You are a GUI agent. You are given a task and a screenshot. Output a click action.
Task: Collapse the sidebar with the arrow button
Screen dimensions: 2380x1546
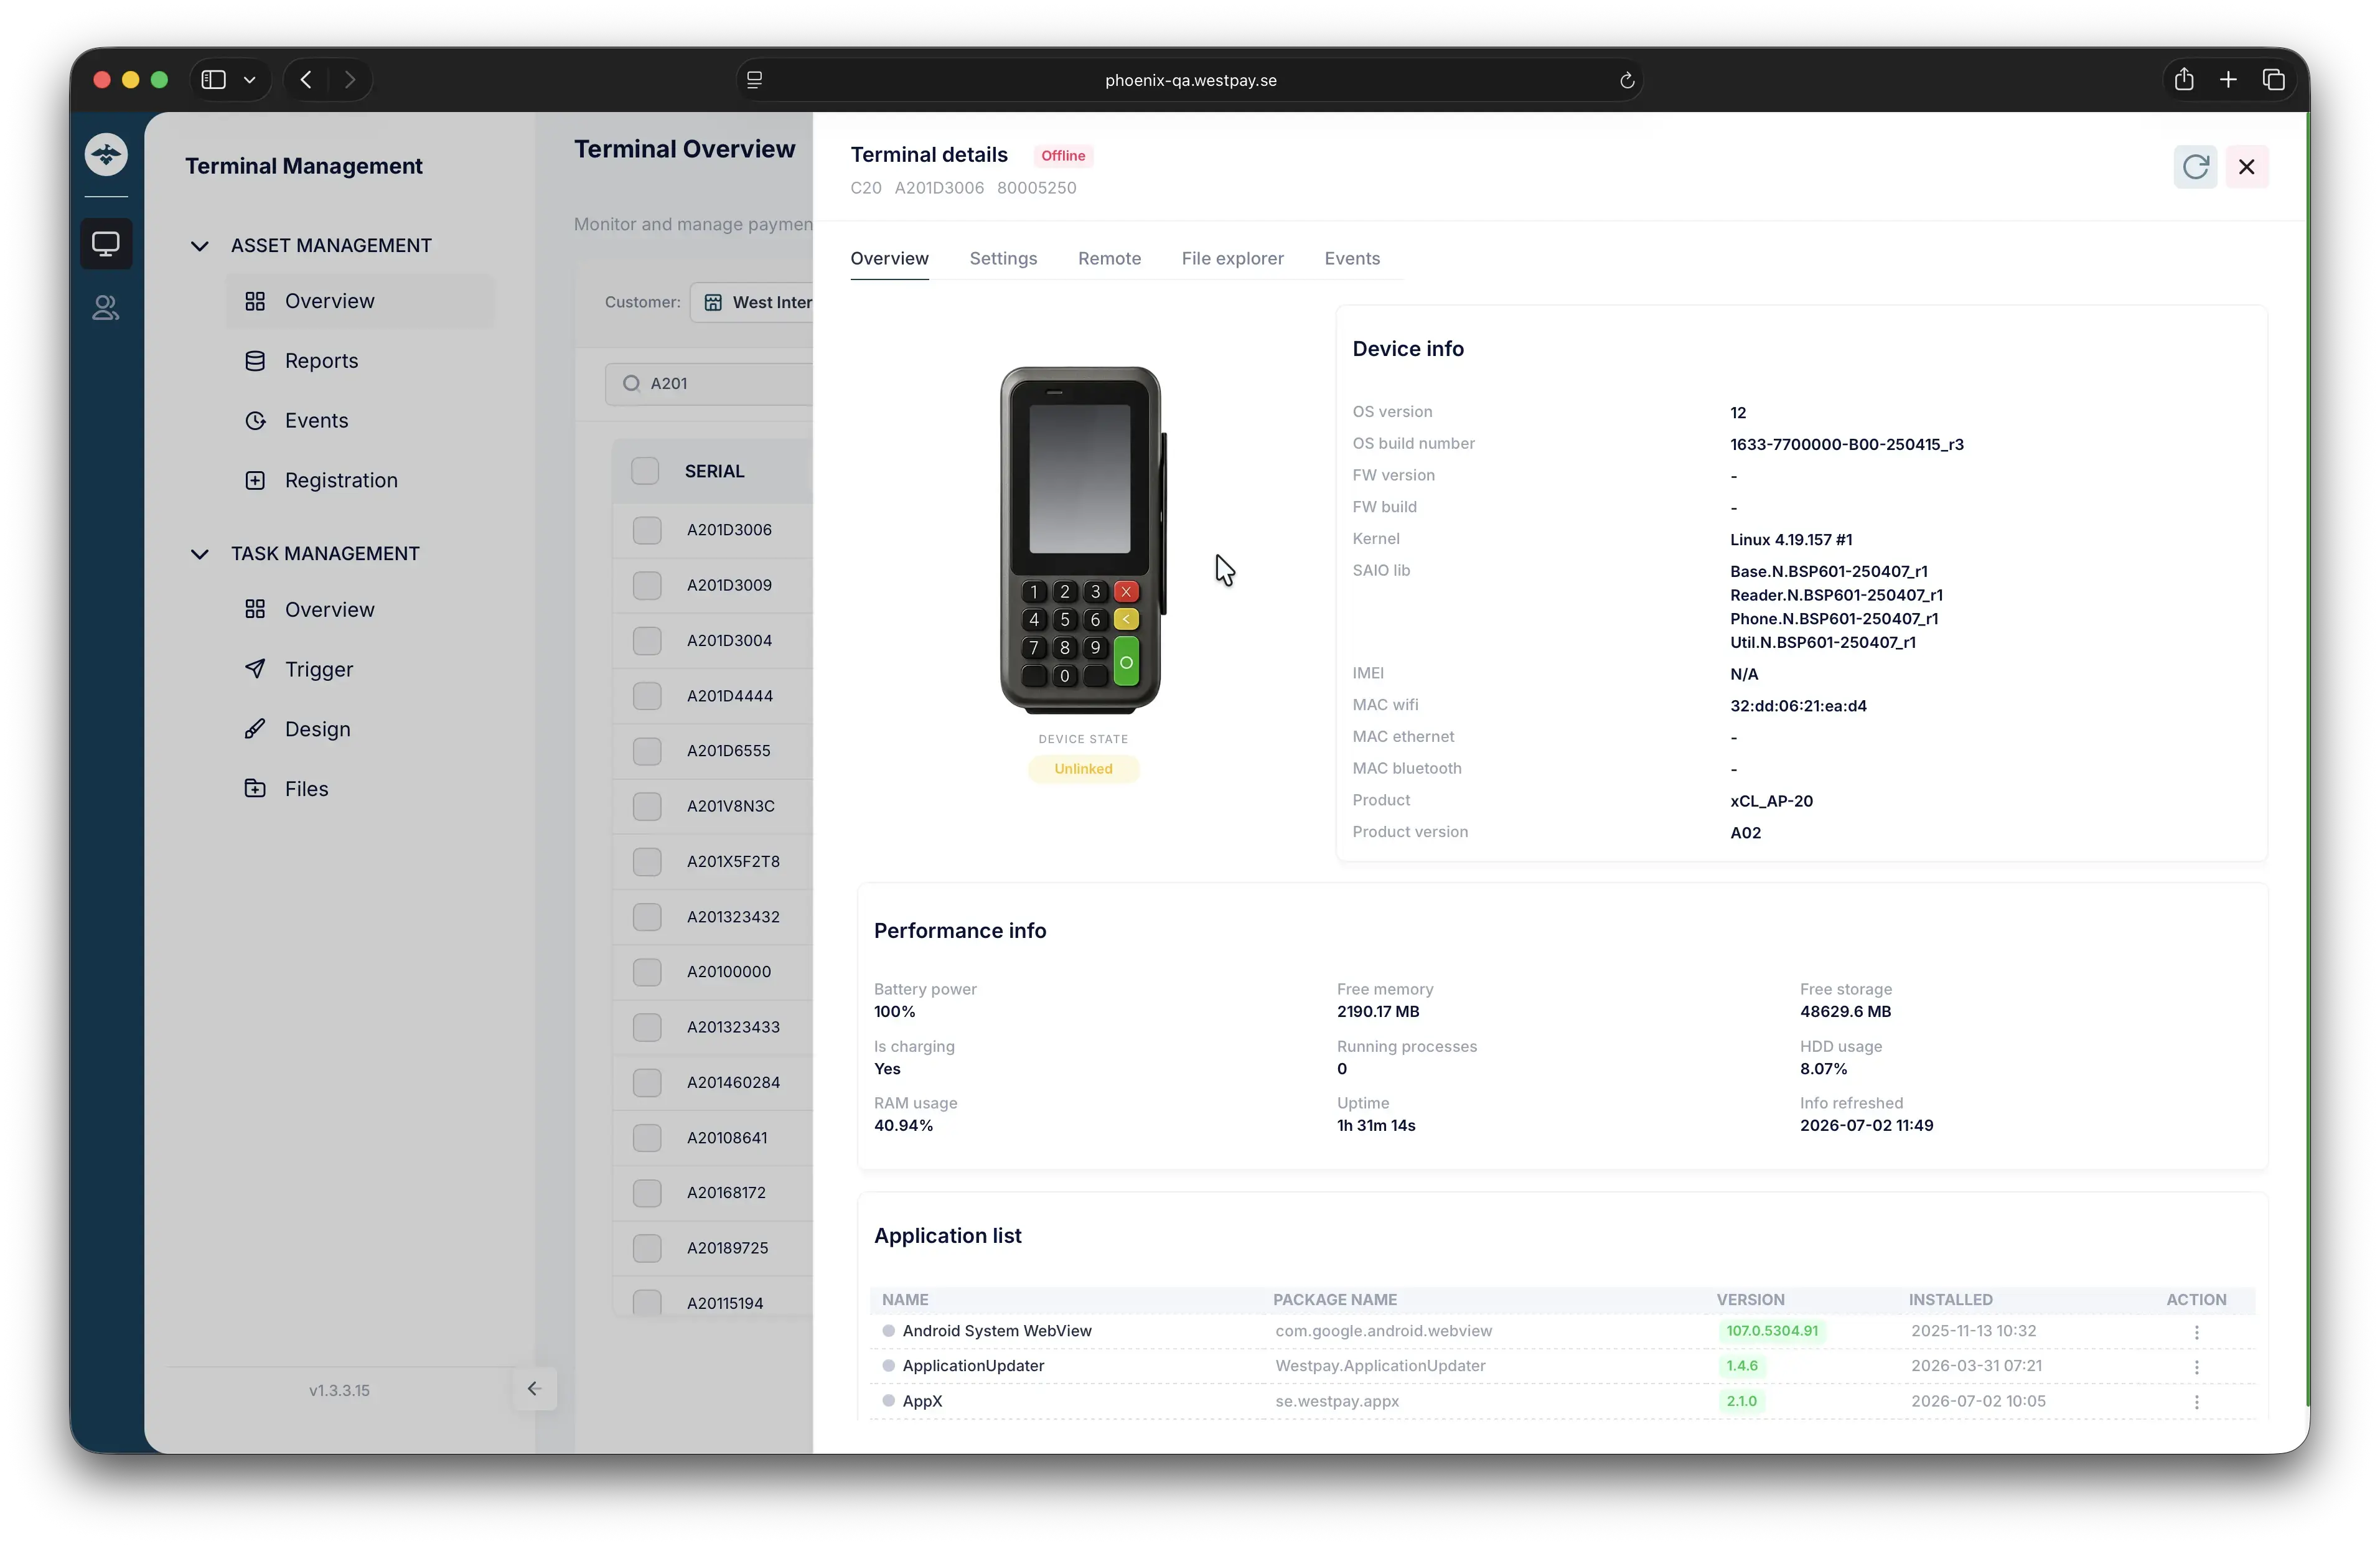[x=534, y=1389]
